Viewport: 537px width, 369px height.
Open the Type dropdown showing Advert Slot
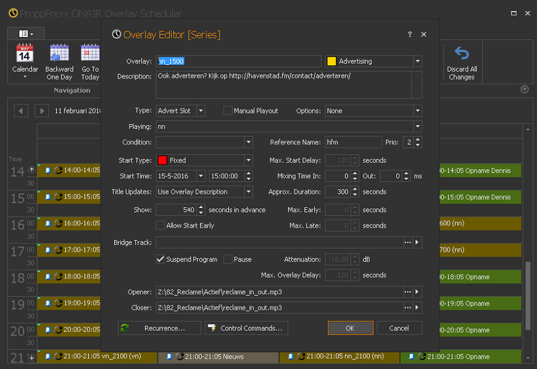[x=201, y=111]
